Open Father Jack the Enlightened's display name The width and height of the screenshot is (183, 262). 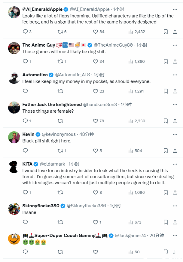coord(52,105)
